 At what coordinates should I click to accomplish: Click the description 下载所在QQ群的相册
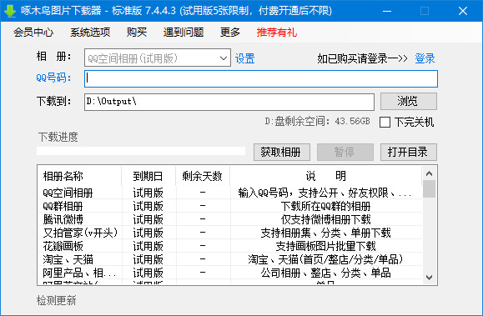tap(325, 206)
